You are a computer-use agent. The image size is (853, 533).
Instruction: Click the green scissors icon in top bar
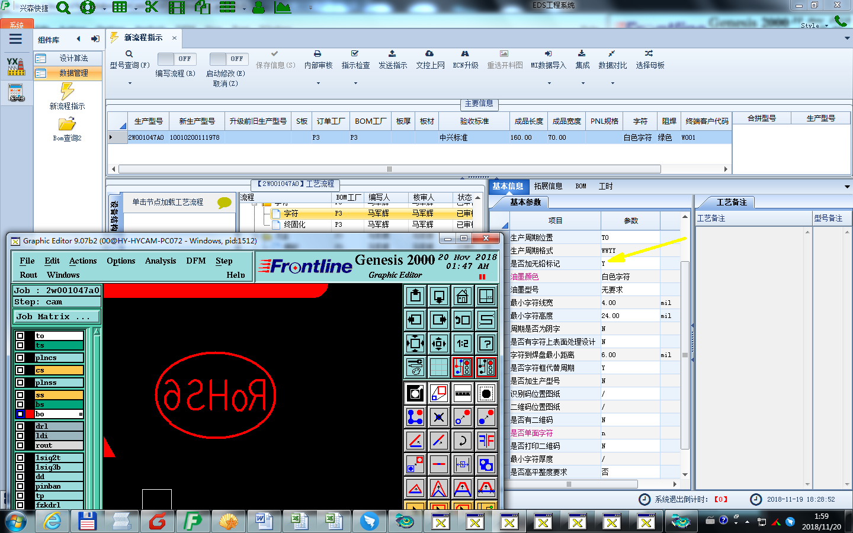[152, 7]
